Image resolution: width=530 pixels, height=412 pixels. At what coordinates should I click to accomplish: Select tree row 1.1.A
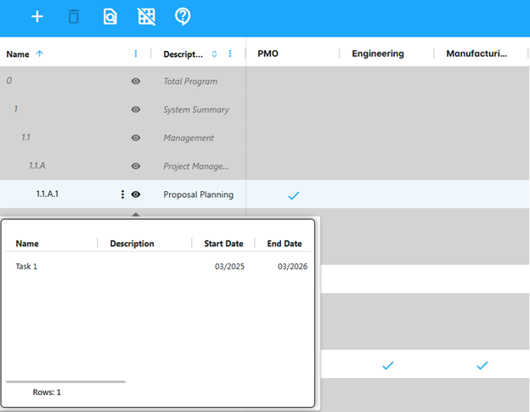37,166
